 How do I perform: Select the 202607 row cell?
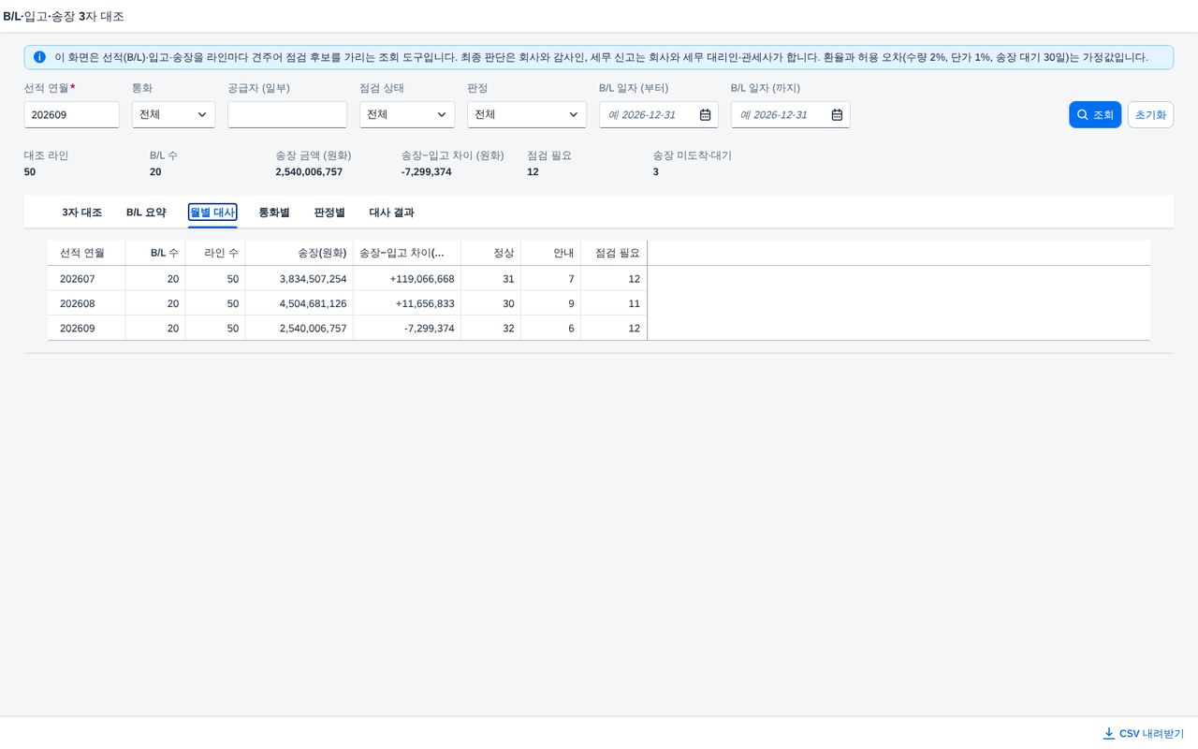86,279
